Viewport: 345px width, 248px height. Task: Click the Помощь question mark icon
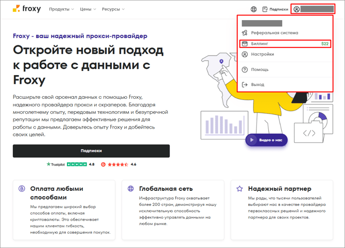245,69
